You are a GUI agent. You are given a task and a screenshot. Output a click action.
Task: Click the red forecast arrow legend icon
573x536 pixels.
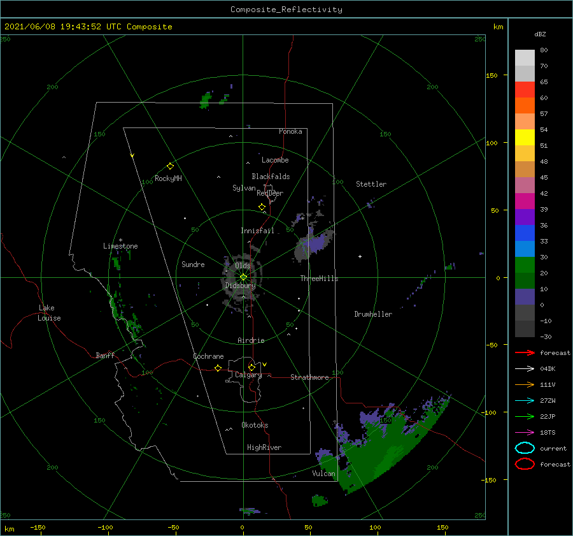525,352
